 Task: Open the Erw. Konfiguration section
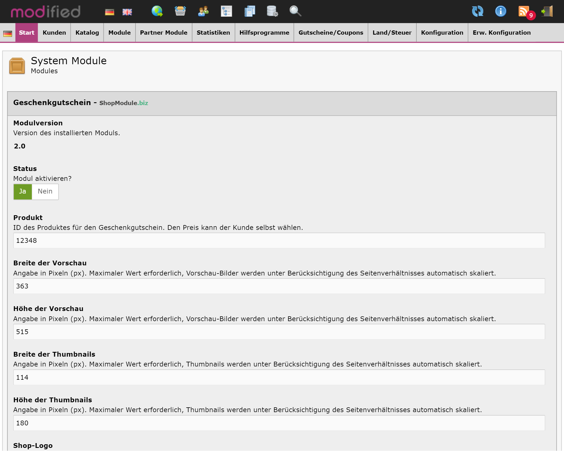point(502,32)
